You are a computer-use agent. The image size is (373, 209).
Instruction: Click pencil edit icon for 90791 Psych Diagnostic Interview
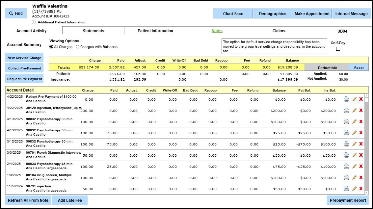coord(354,155)
